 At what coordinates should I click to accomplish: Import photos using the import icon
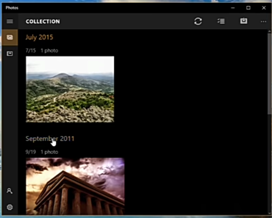244,21
